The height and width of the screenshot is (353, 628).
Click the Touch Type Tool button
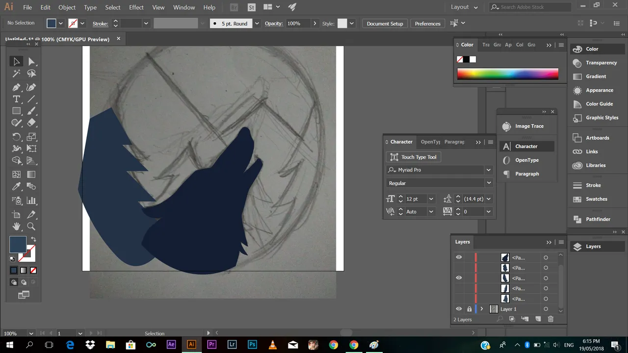tap(414, 157)
